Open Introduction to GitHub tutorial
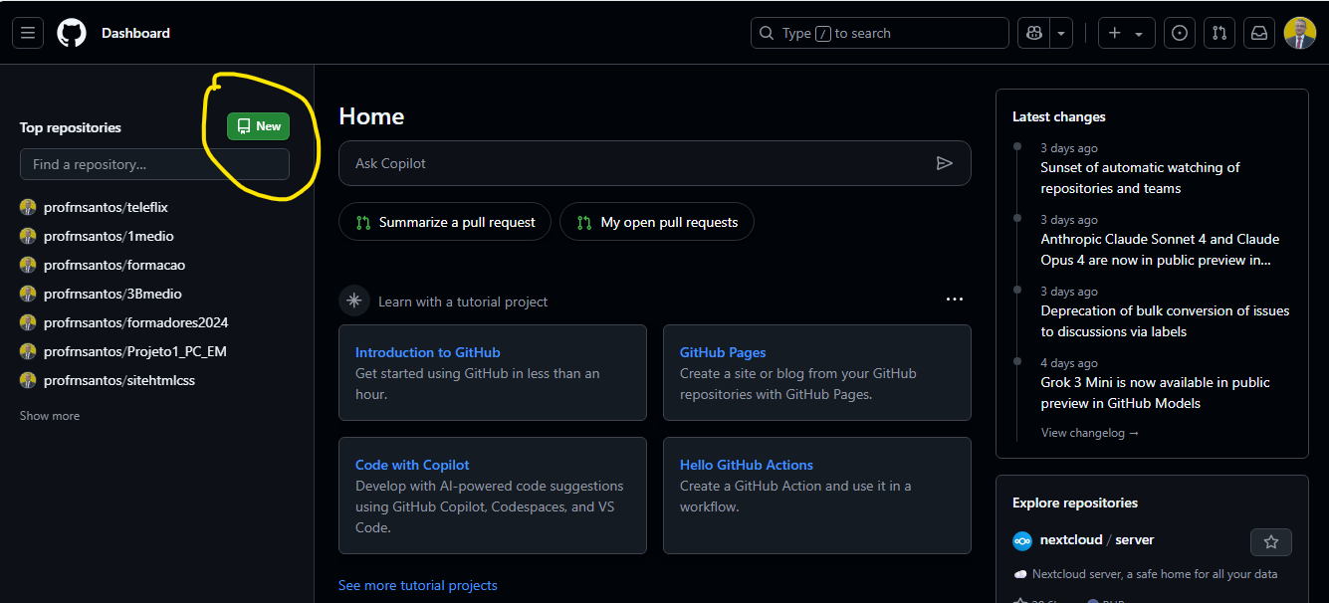Screen dimensions: 1329x603 point(427,352)
